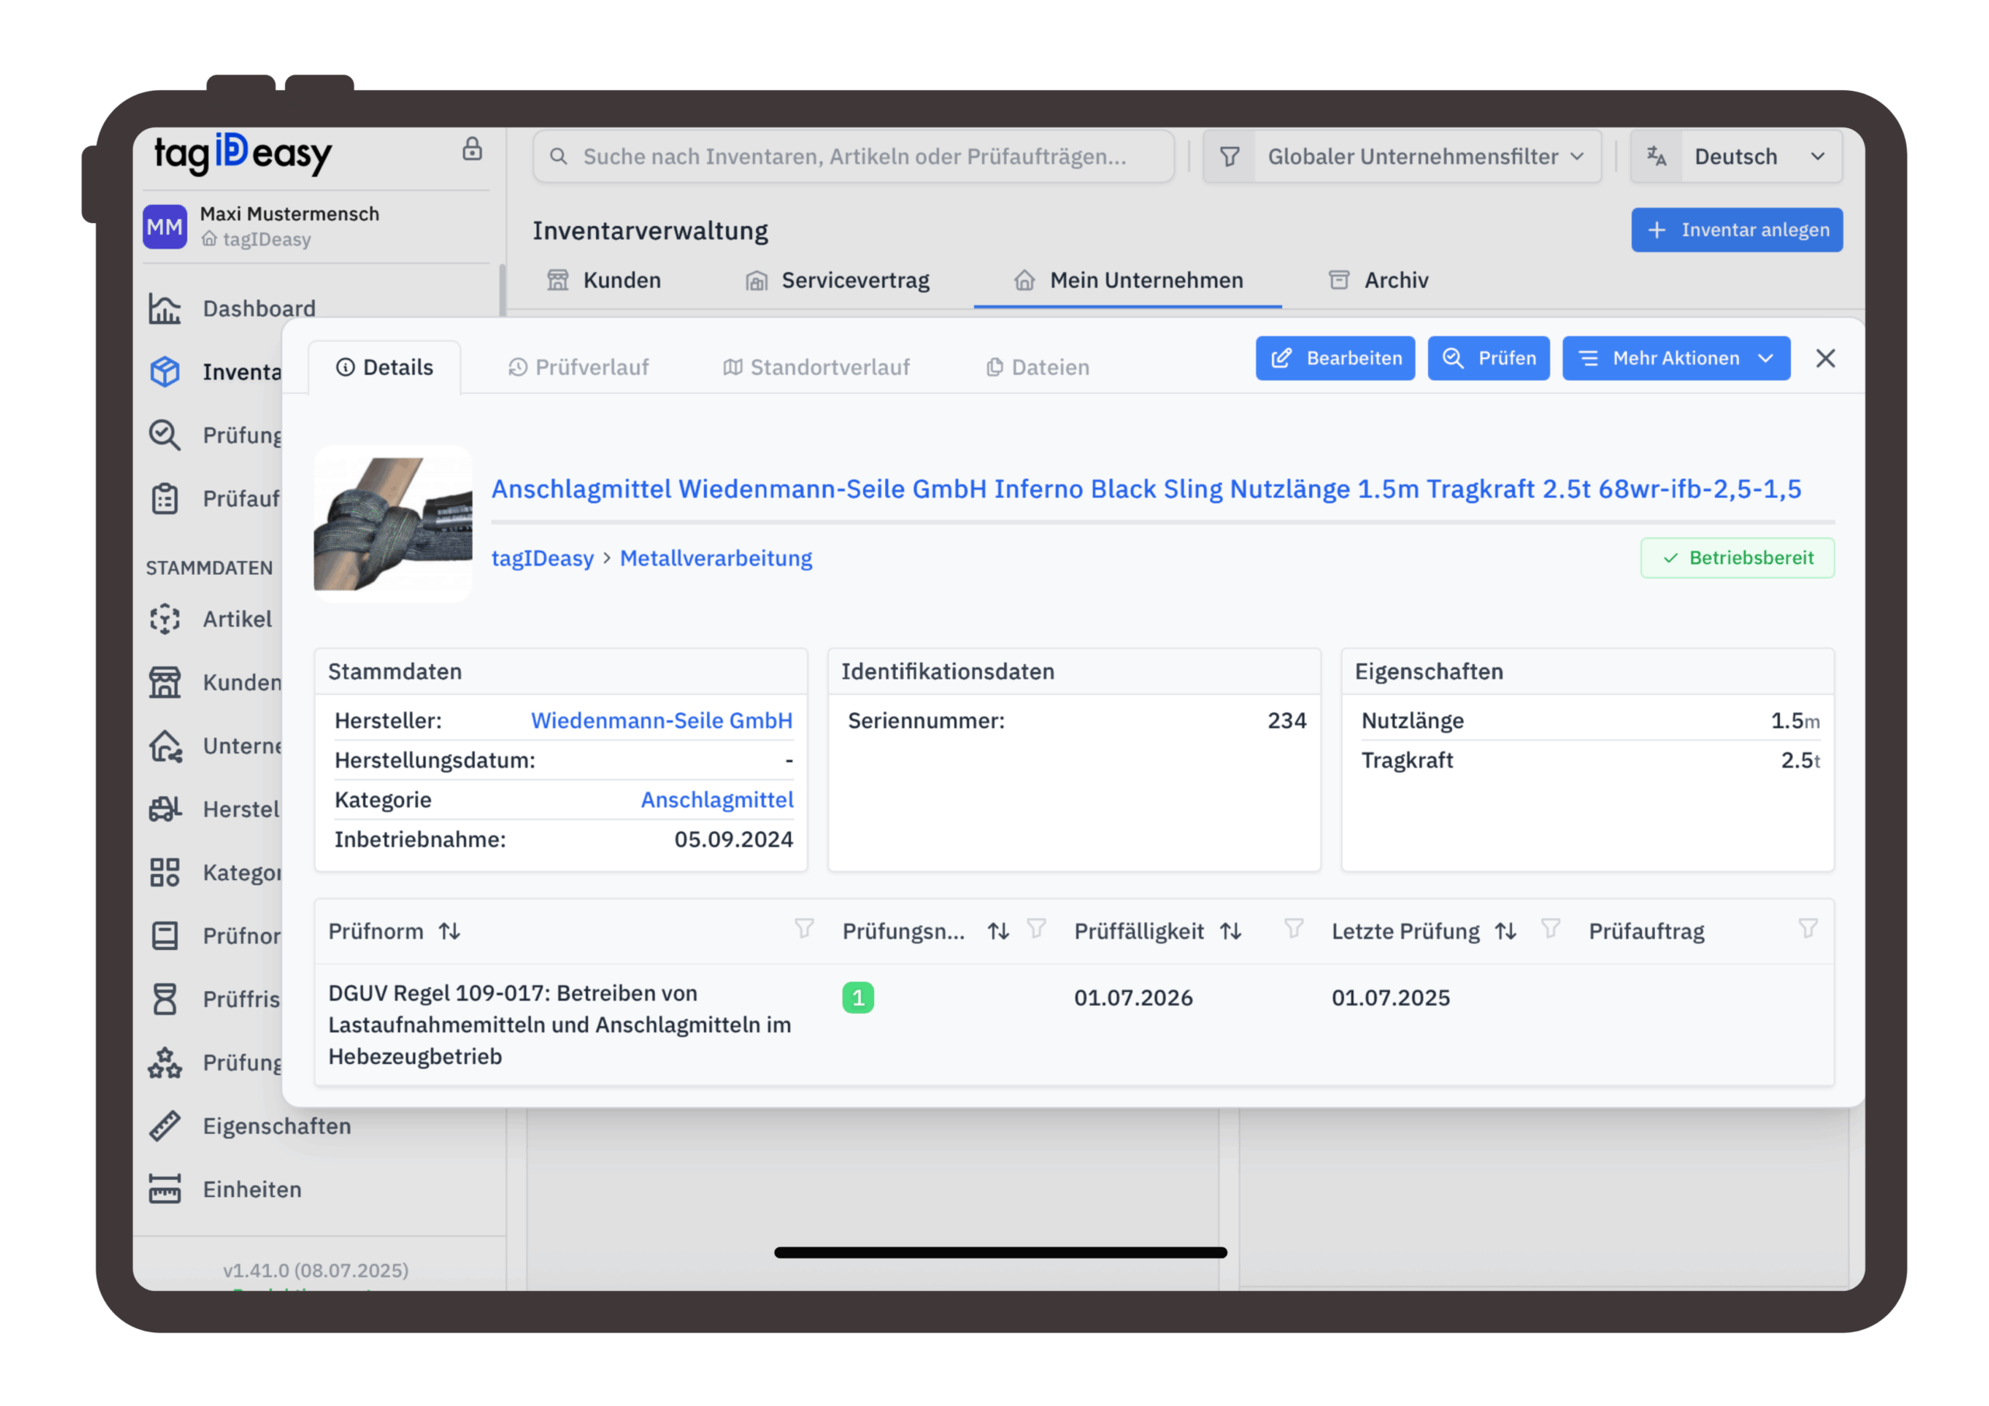
Task: Sort by Prüfnorm column arrows
Action: coord(449,931)
